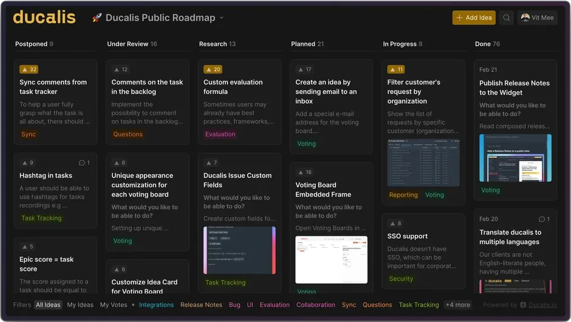The height and width of the screenshot is (322, 571).
Task: Click the Add Idea button
Action: click(x=474, y=18)
